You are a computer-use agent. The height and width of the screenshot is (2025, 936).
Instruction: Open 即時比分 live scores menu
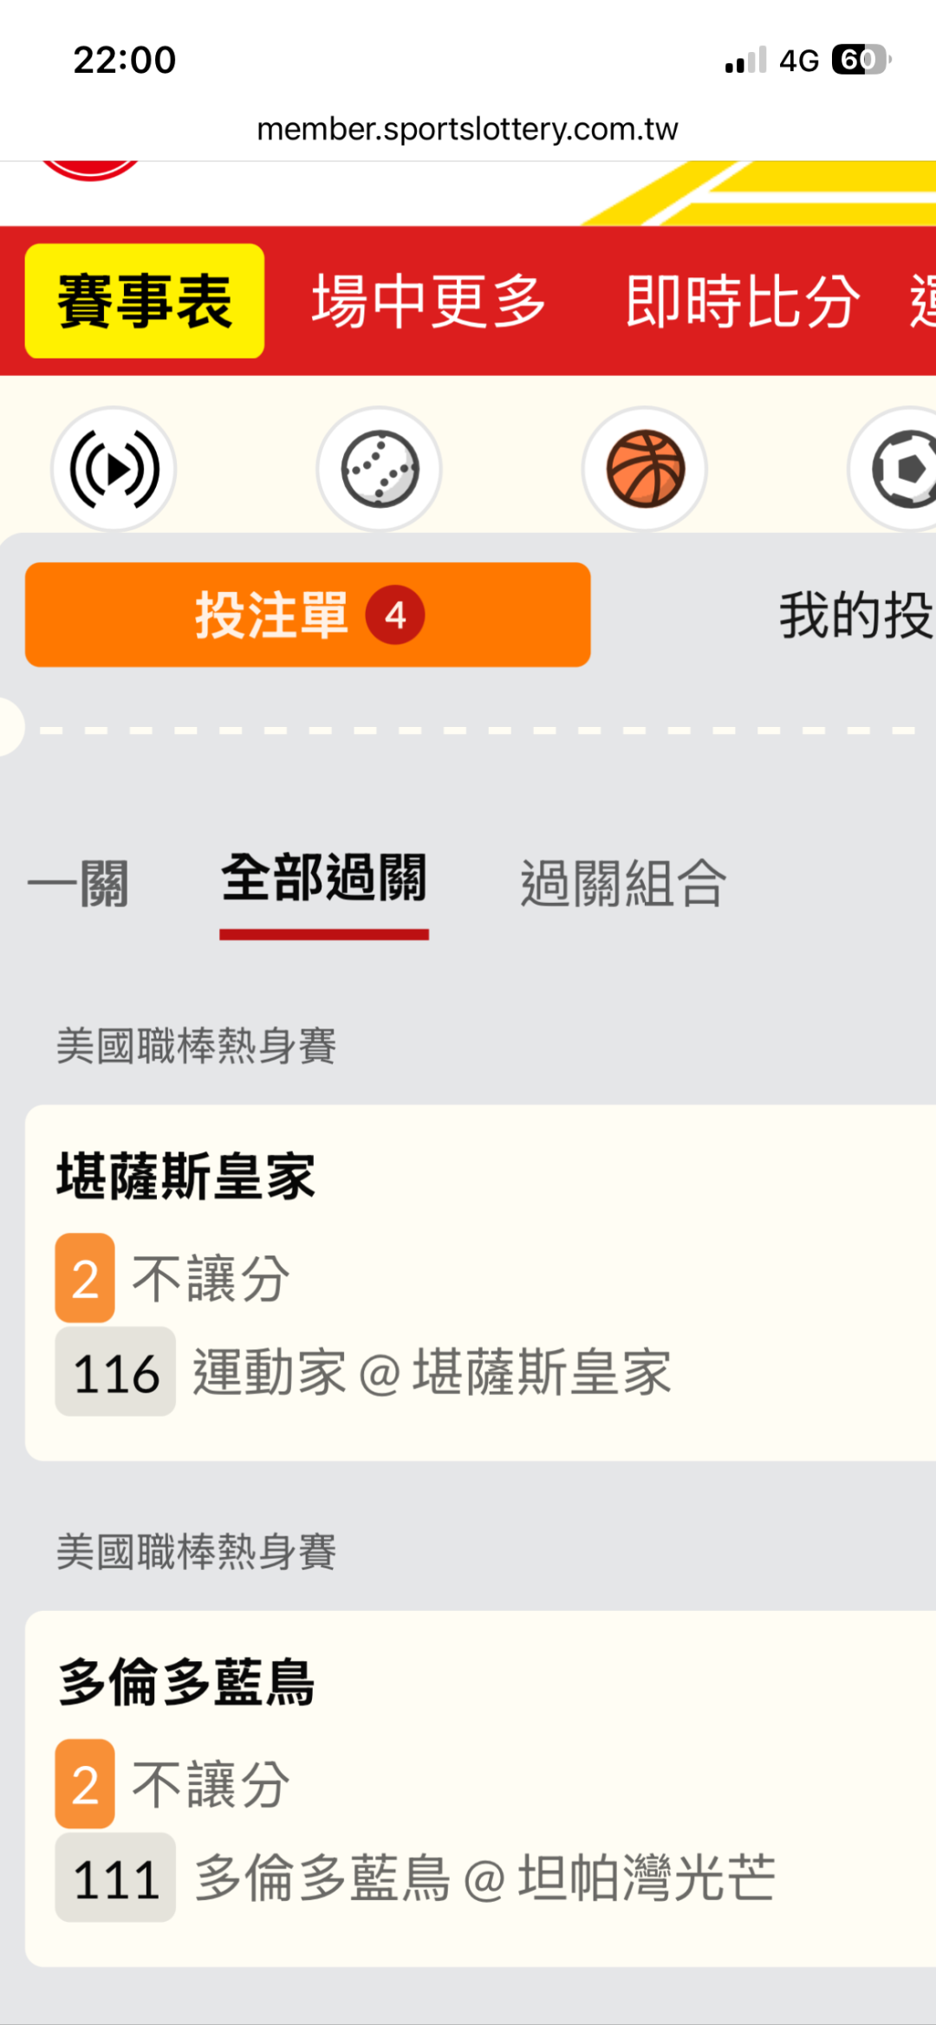click(743, 301)
